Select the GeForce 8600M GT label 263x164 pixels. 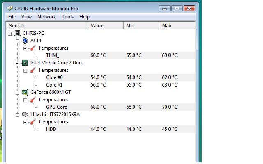pyautogui.click(x=51, y=92)
